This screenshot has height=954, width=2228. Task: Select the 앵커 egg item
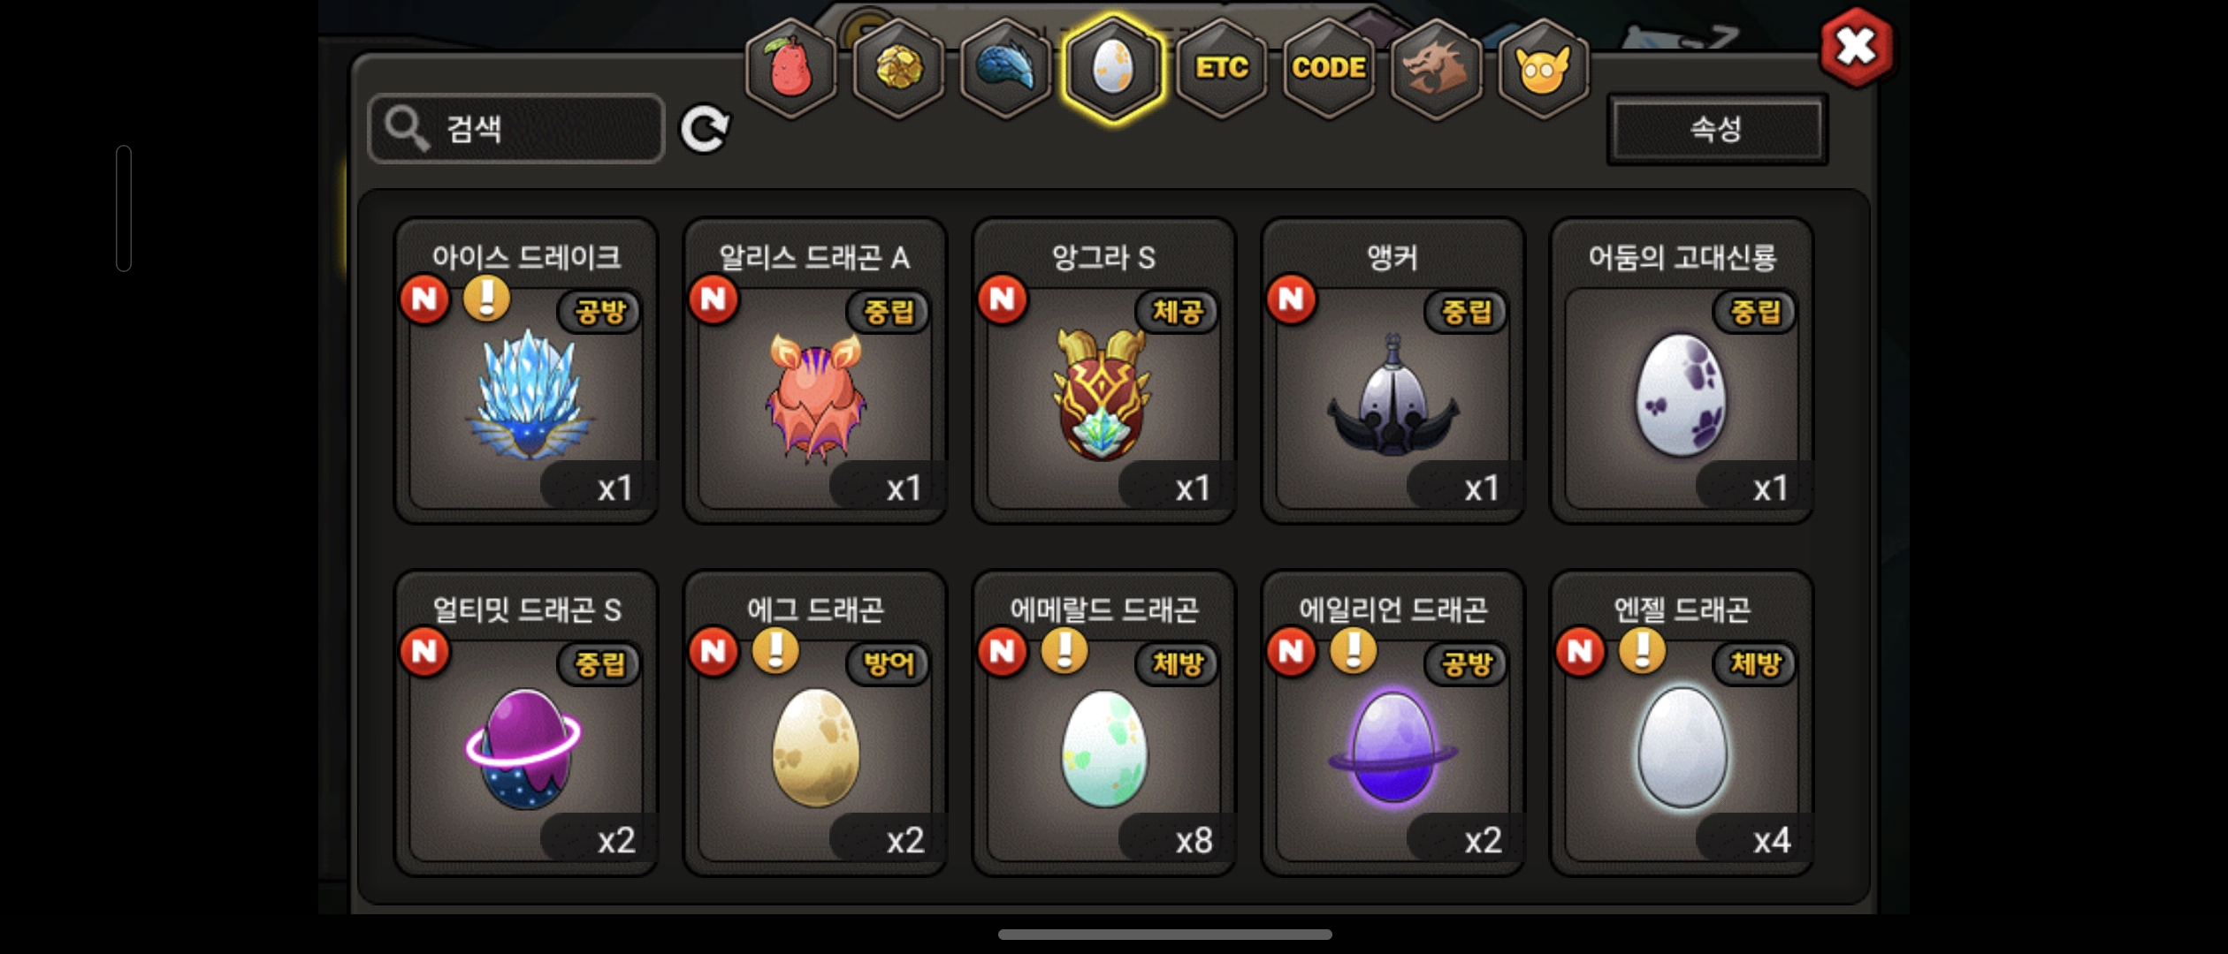click(x=1392, y=371)
